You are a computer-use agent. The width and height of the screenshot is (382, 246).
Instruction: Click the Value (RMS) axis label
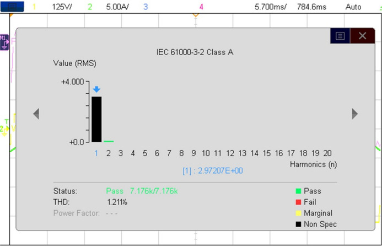point(74,63)
